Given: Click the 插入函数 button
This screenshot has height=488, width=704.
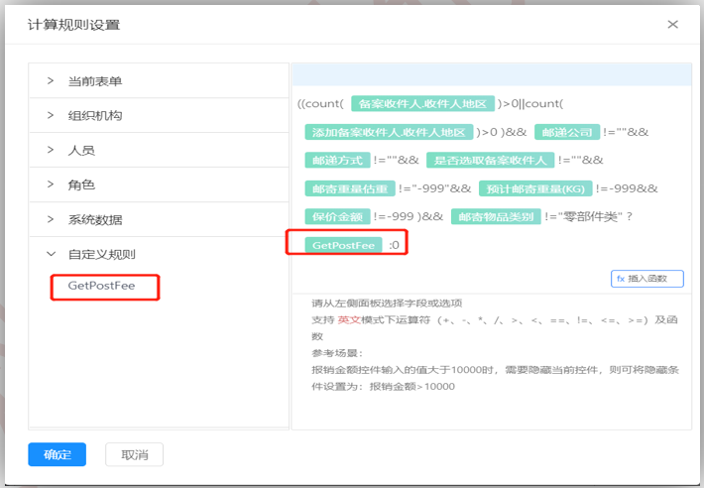Looking at the screenshot, I should 647,279.
